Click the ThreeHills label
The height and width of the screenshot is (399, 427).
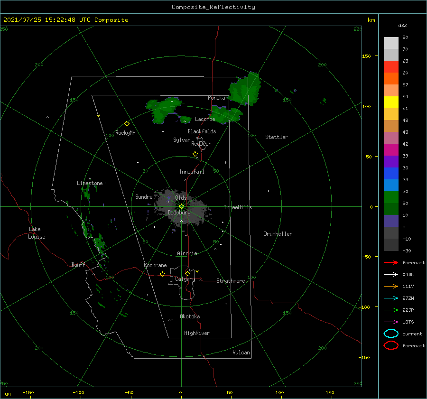coord(238,207)
